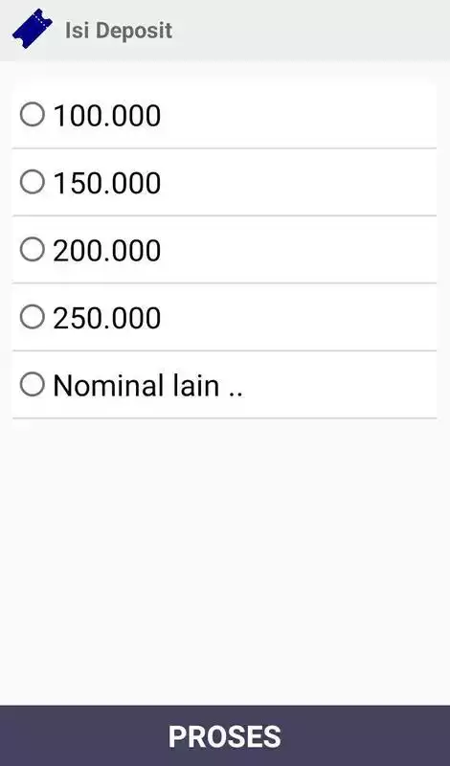The height and width of the screenshot is (766, 450).
Task: Open the Nominal lain .. label for a custom amount
Action: click(148, 386)
